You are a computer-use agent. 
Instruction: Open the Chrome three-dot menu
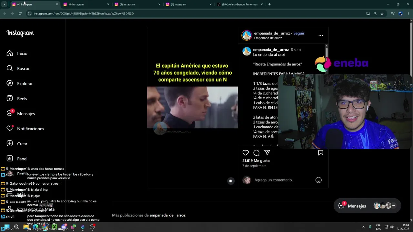pyautogui.click(x=408, y=14)
